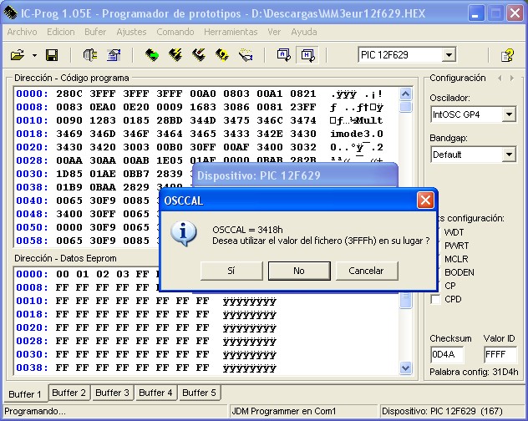This screenshot has height=421, width=528.
Task: Click the program all chip icon
Action: point(175,55)
